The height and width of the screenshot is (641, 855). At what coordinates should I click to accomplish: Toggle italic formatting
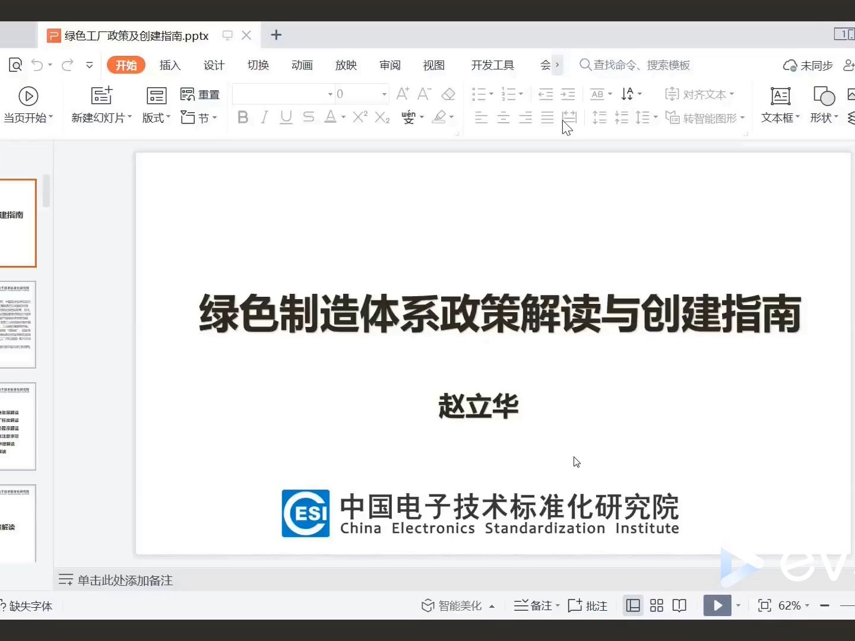click(x=264, y=117)
